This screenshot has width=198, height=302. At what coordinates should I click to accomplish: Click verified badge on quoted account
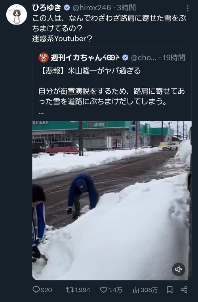(125, 58)
